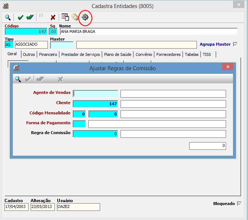This screenshot has height=220, width=248.
Task: Select the Prestador de Serviços tab
Action: click(x=81, y=54)
